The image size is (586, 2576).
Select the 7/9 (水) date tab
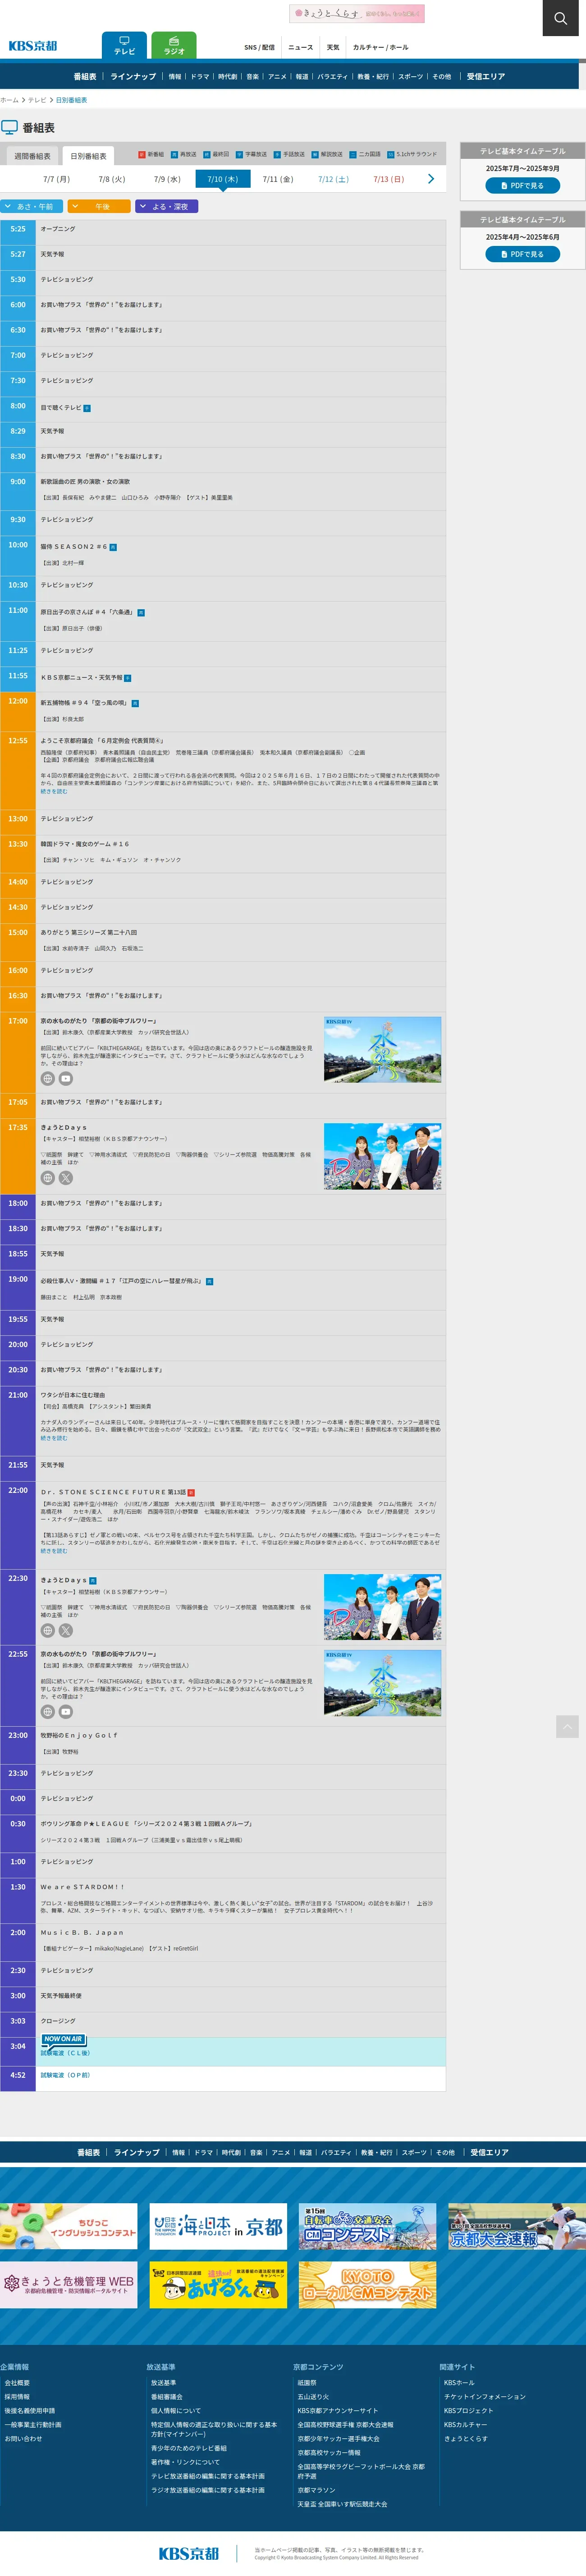tap(167, 179)
